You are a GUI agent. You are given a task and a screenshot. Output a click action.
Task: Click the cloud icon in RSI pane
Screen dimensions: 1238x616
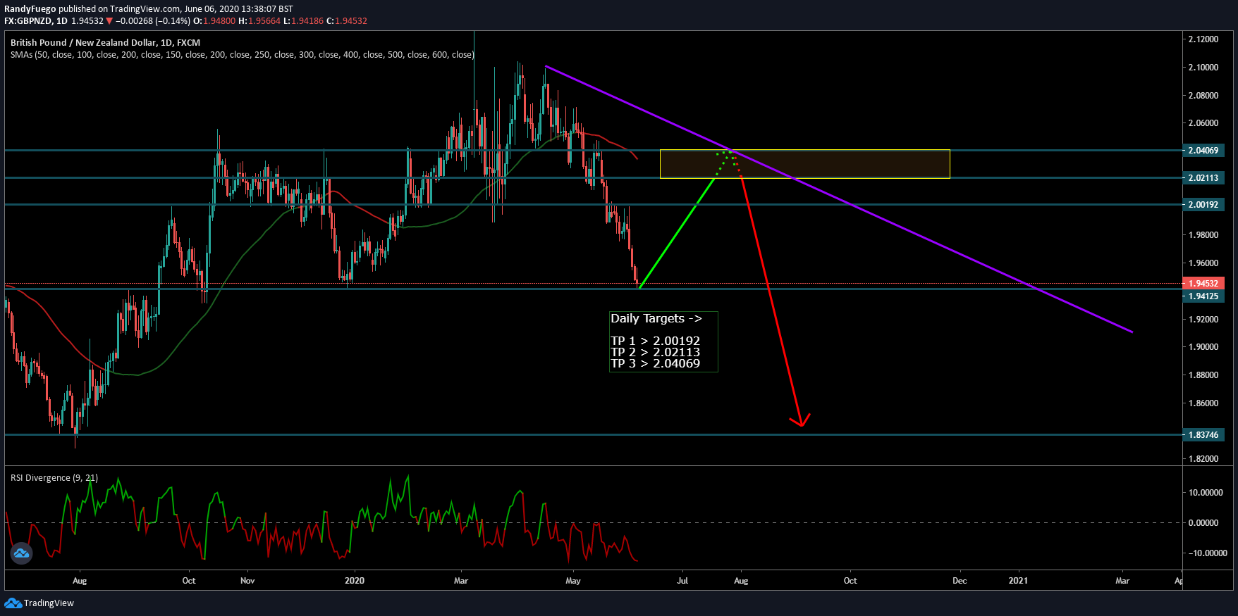tap(21, 553)
